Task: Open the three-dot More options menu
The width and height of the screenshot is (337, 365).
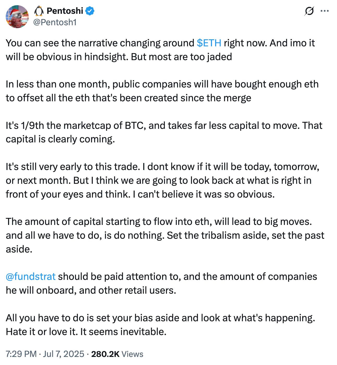Action: [x=324, y=11]
